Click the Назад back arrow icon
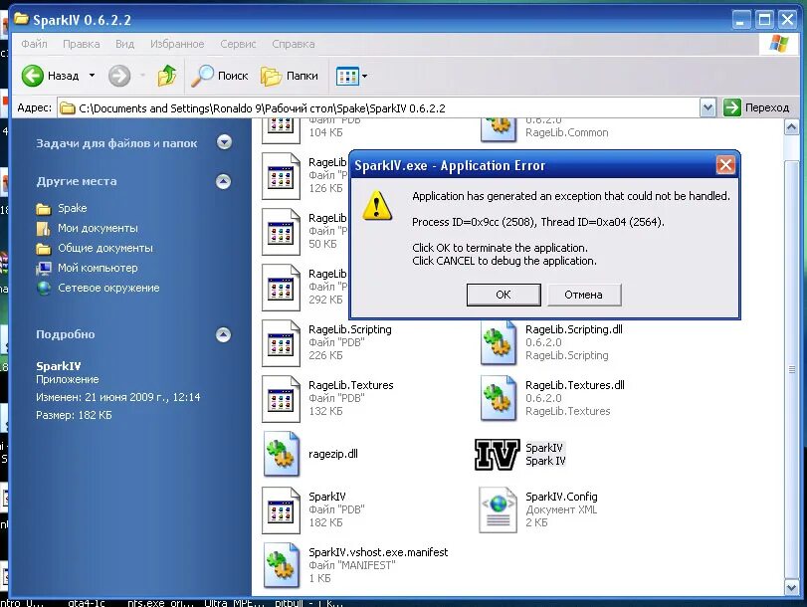 tap(33, 76)
